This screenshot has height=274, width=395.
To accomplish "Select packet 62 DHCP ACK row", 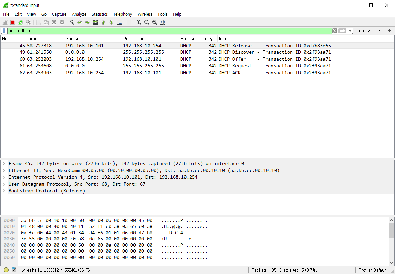I will click(197, 73).
